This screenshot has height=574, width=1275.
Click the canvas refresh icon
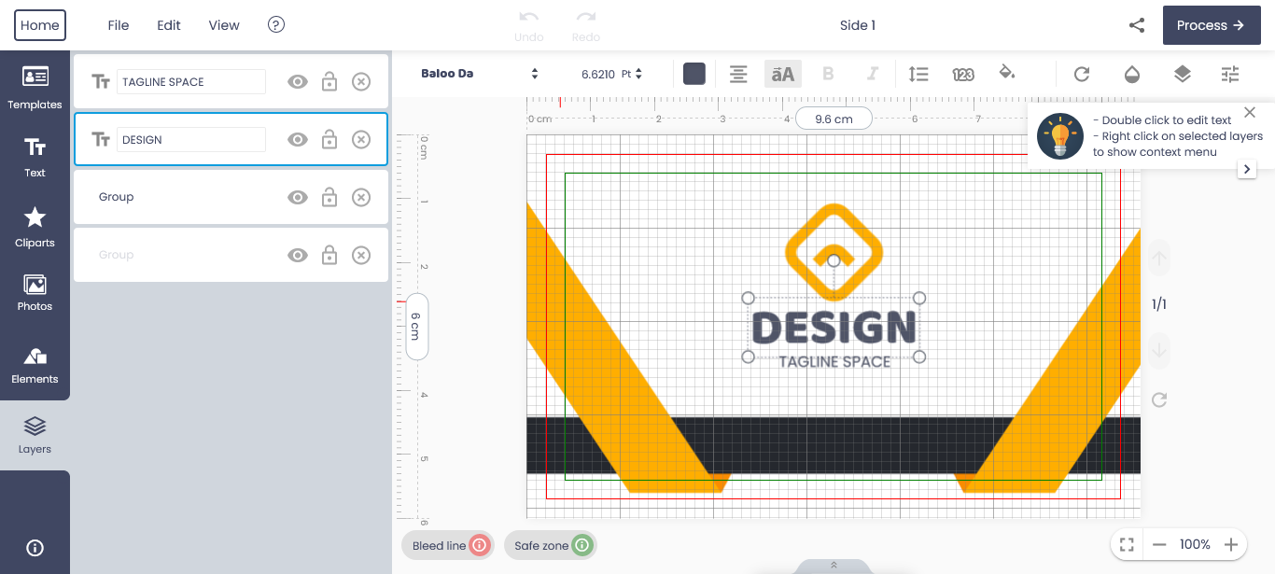pyautogui.click(x=1159, y=400)
